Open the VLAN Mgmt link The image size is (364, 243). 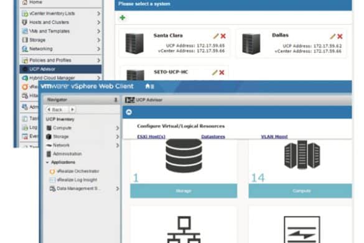(x=274, y=136)
